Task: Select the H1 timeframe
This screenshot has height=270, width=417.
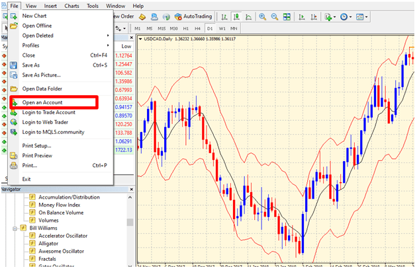Action: tap(186, 28)
